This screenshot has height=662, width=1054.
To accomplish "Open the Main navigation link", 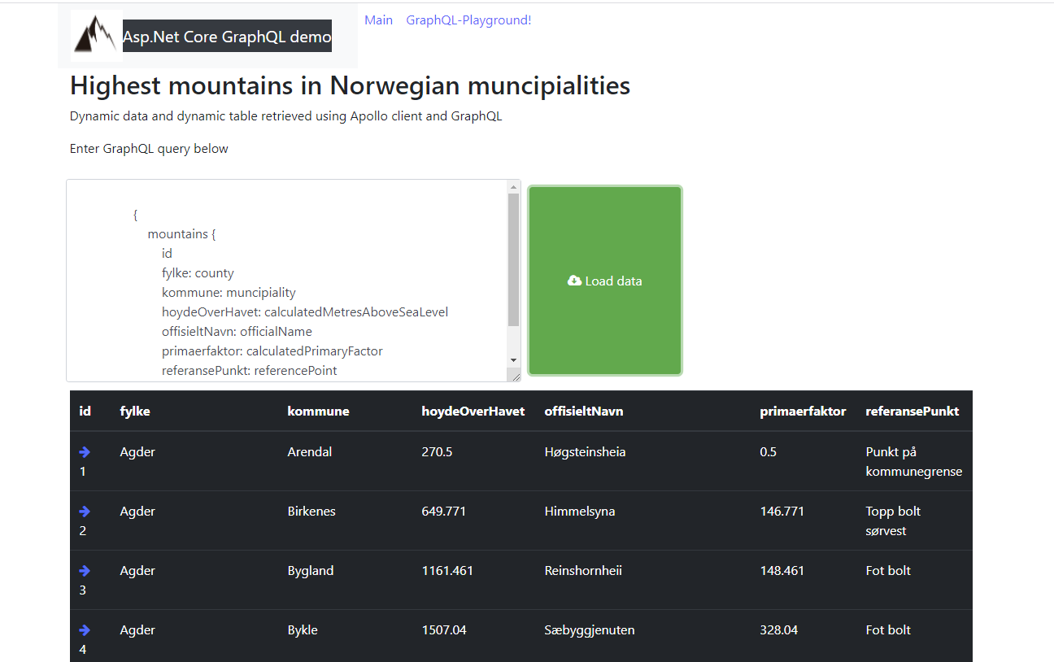I will coord(378,20).
